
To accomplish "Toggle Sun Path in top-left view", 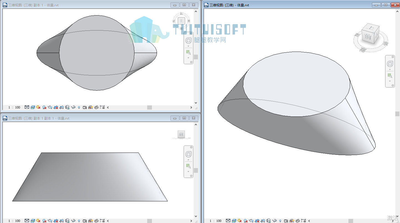I will [x=38, y=107].
